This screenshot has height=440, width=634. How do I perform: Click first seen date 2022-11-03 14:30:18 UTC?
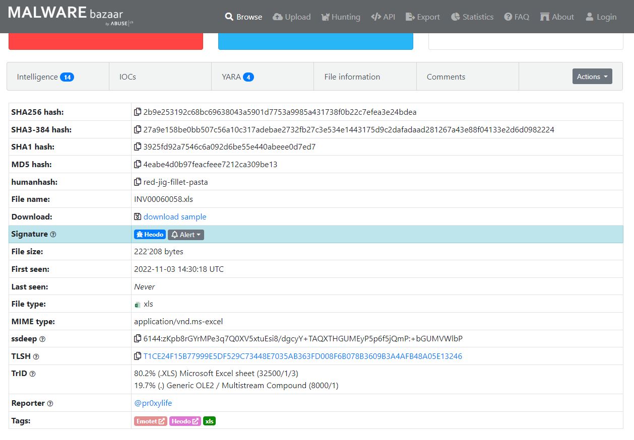point(179,269)
